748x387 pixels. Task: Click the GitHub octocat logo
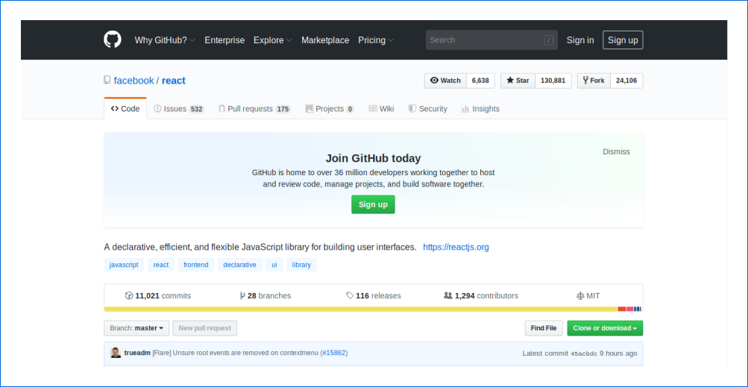click(112, 40)
